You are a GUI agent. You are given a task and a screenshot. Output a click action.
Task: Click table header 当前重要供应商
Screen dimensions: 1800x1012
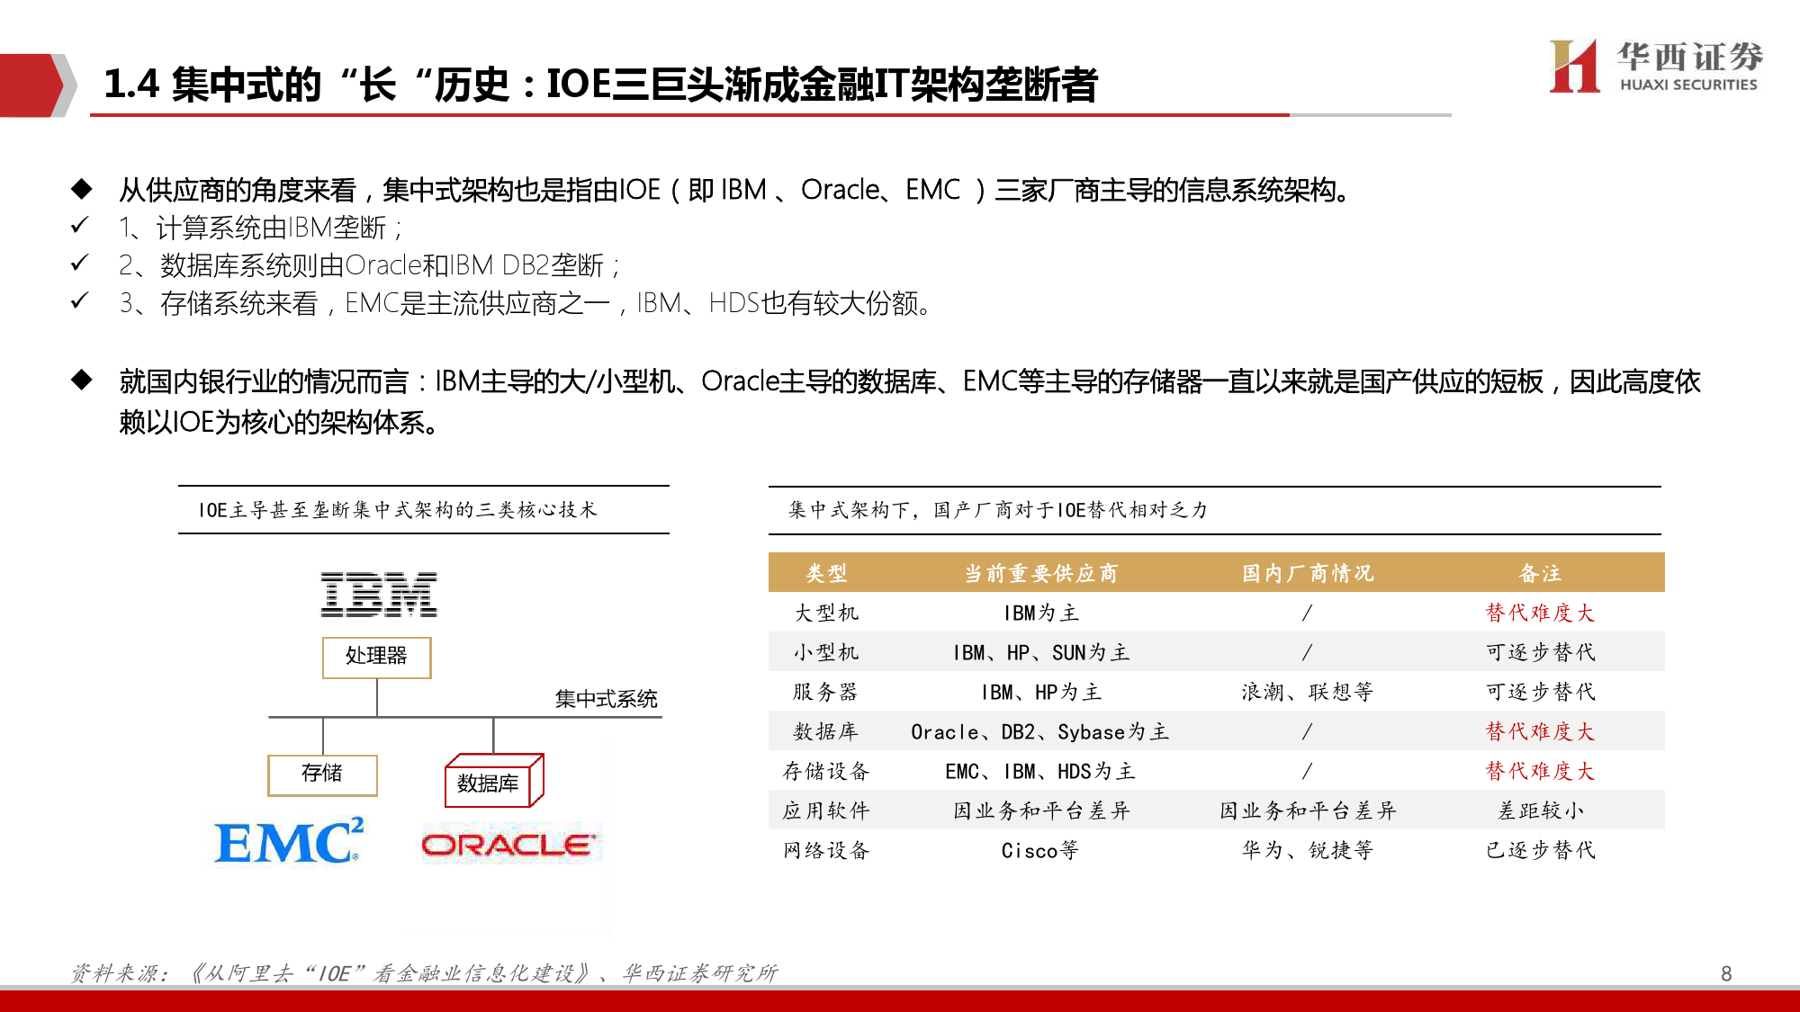pyautogui.click(x=1040, y=573)
